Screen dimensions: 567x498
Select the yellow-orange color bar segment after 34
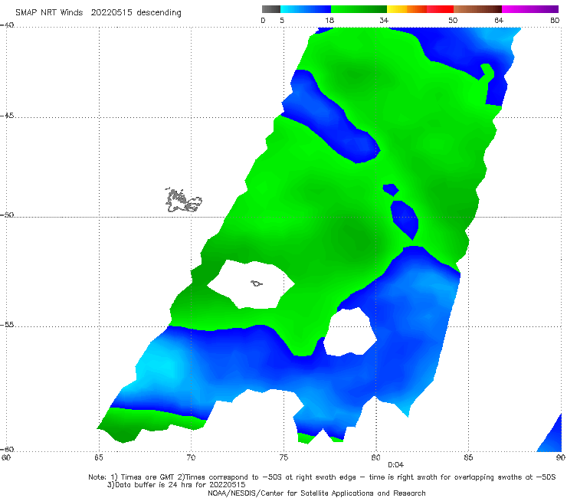click(407, 9)
